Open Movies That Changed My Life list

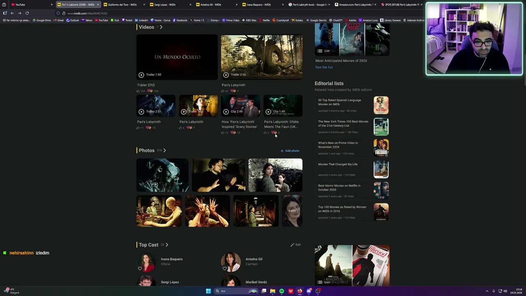338,164
